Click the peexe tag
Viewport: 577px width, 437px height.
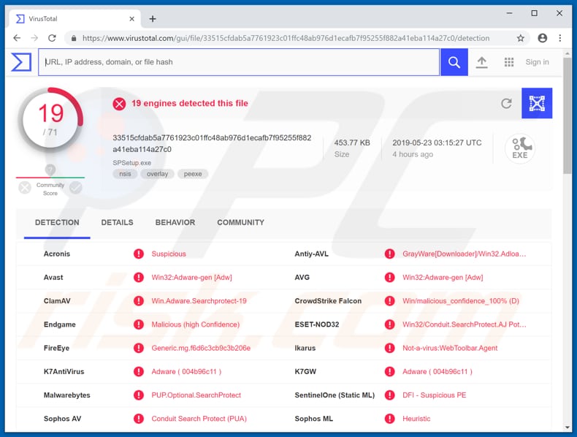pos(193,174)
